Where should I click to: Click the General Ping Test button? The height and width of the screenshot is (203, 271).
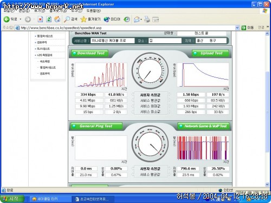(x=96, y=126)
